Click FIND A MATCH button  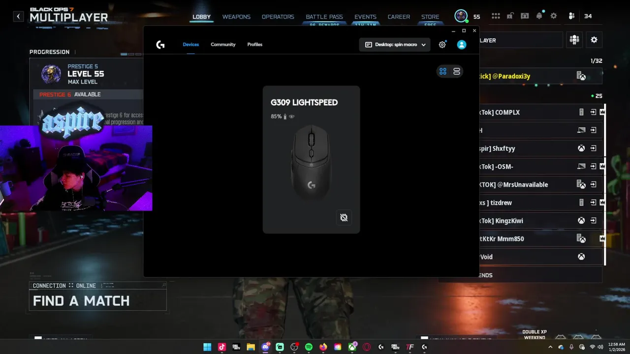[x=98, y=300]
